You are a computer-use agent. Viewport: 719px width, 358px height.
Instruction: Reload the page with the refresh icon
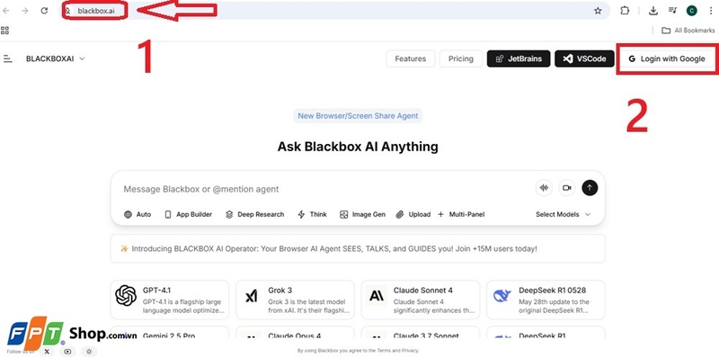point(44,11)
